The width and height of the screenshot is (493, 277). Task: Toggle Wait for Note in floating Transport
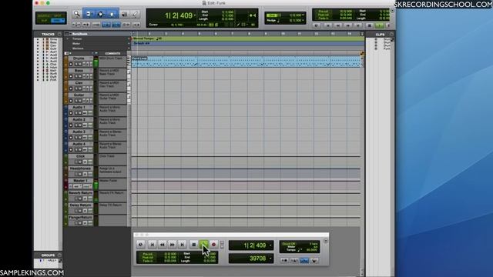tap(284, 260)
